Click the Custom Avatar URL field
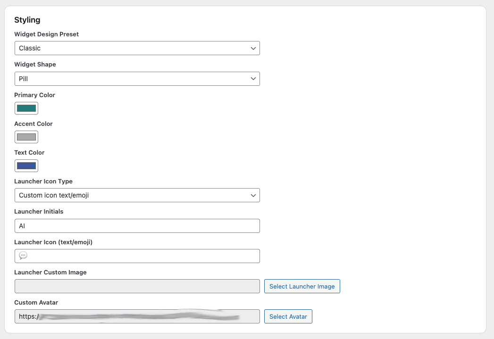 (x=137, y=316)
